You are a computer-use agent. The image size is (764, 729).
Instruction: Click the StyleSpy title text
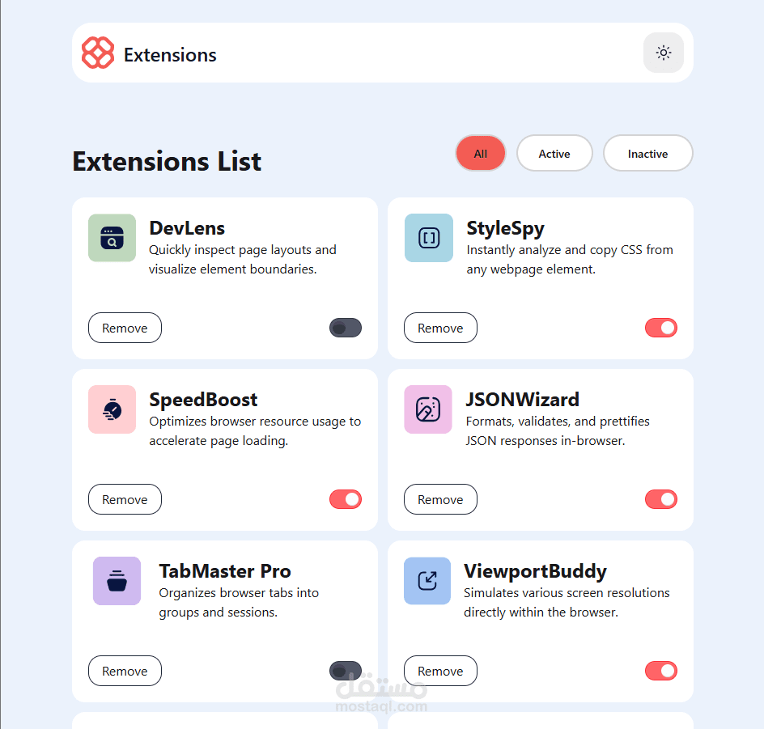pos(505,228)
